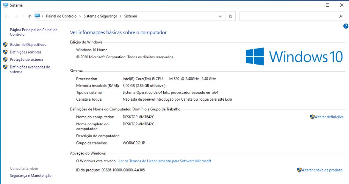Select the Caneta e Toque value text

177,100
